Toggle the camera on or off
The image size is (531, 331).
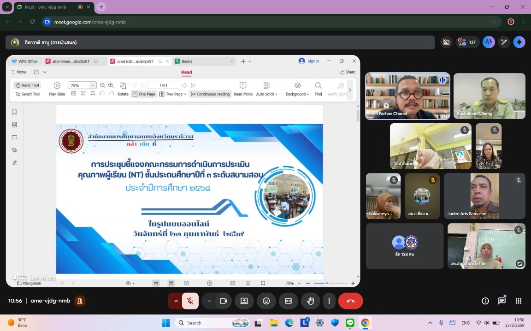pyautogui.click(x=223, y=301)
